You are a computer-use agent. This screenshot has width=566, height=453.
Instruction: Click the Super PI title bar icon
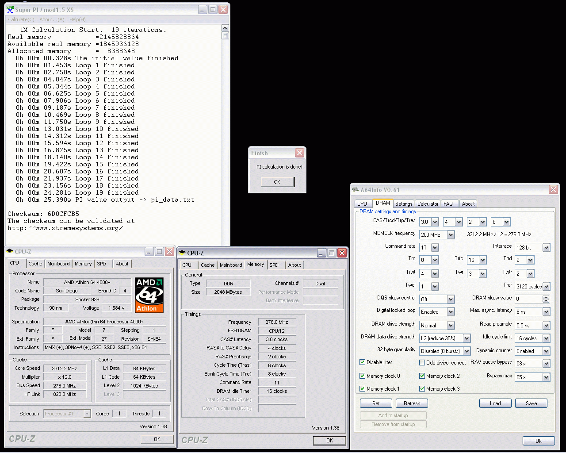10,9
